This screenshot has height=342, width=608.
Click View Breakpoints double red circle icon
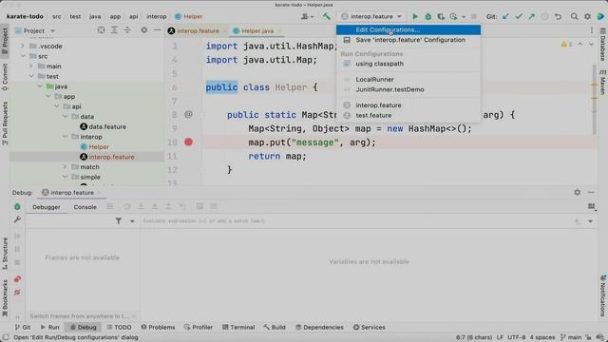[17, 279]
